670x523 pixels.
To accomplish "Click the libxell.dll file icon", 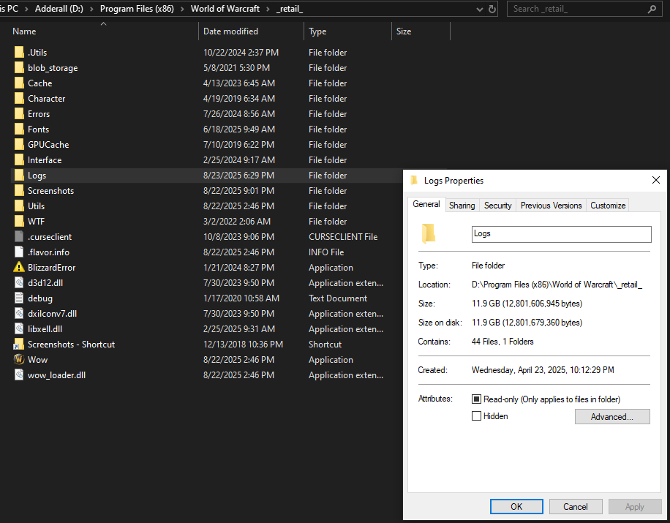I will [x=19, y=328].
